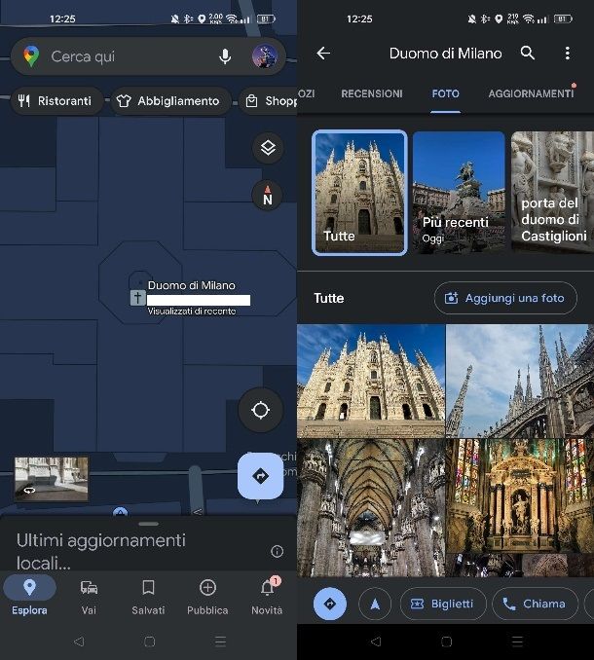Tap the search icon in Duomo header
The width and height of the screenshot is (594, 660).
point(528,53)
